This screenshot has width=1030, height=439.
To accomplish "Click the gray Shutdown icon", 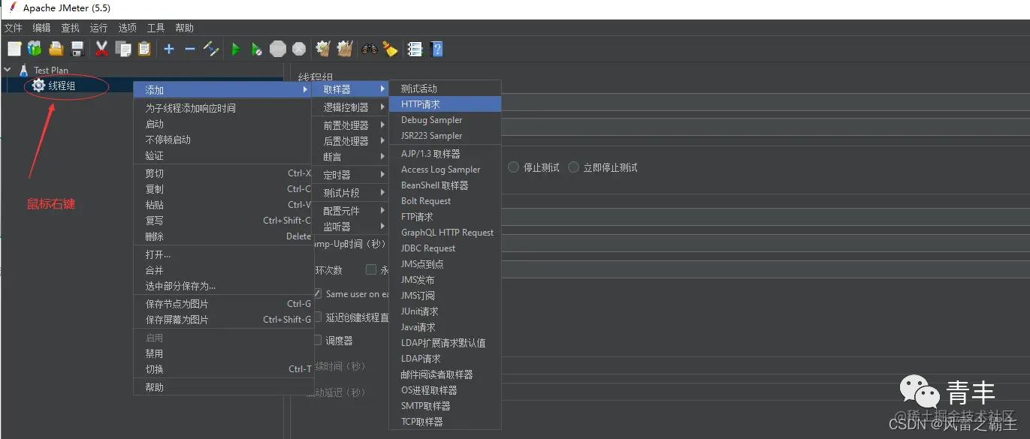I will pos(299,49).
